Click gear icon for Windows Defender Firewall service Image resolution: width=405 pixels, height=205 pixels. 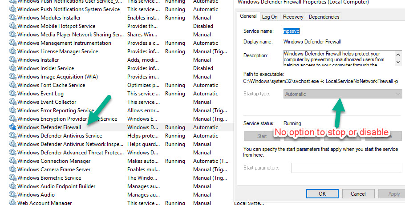pos(12,127)
